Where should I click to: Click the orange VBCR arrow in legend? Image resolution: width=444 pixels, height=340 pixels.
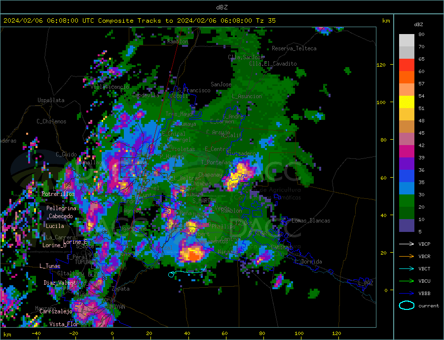coord(407,257)
